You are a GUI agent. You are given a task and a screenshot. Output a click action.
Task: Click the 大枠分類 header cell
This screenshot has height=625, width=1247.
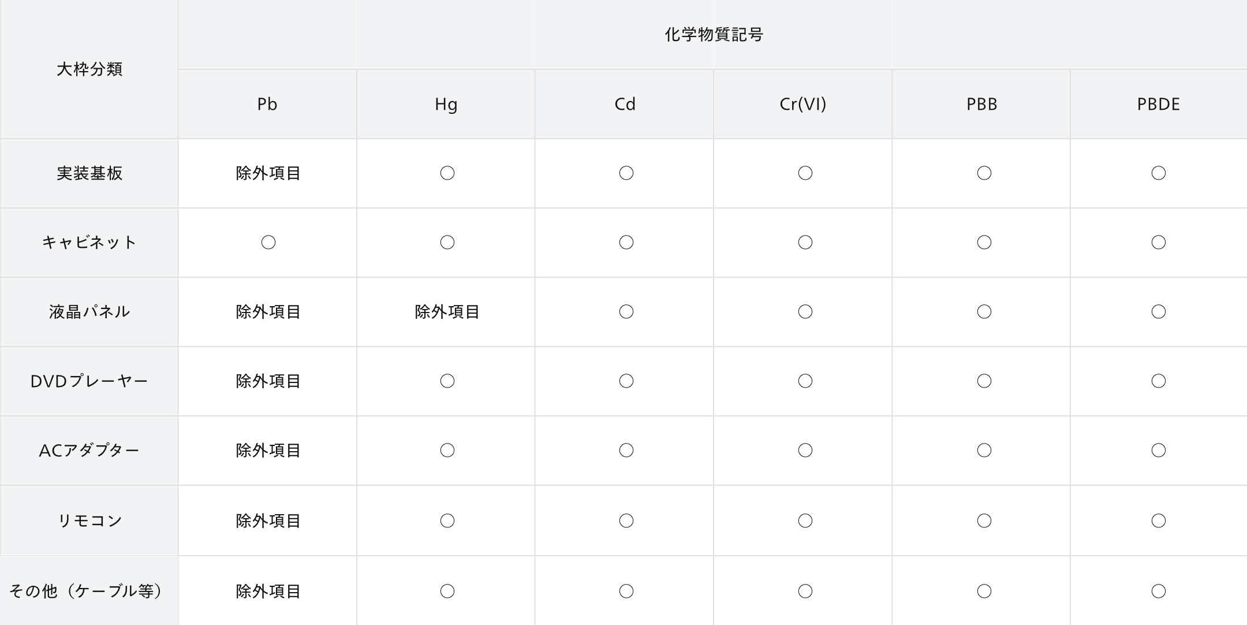(89, 69)
